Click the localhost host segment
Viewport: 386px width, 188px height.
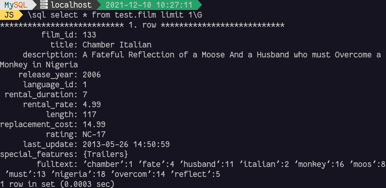71,5
